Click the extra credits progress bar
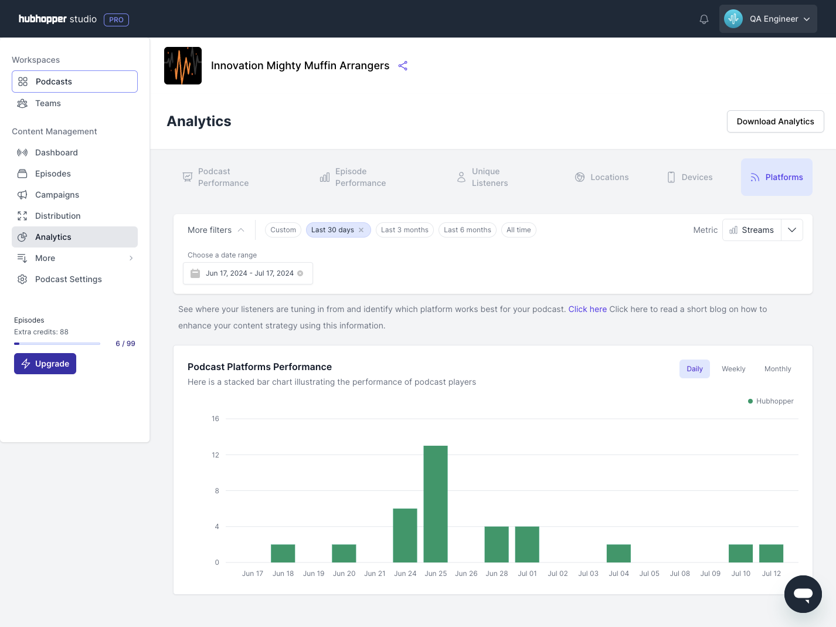The image size is (836, 627). coord(57,343)
